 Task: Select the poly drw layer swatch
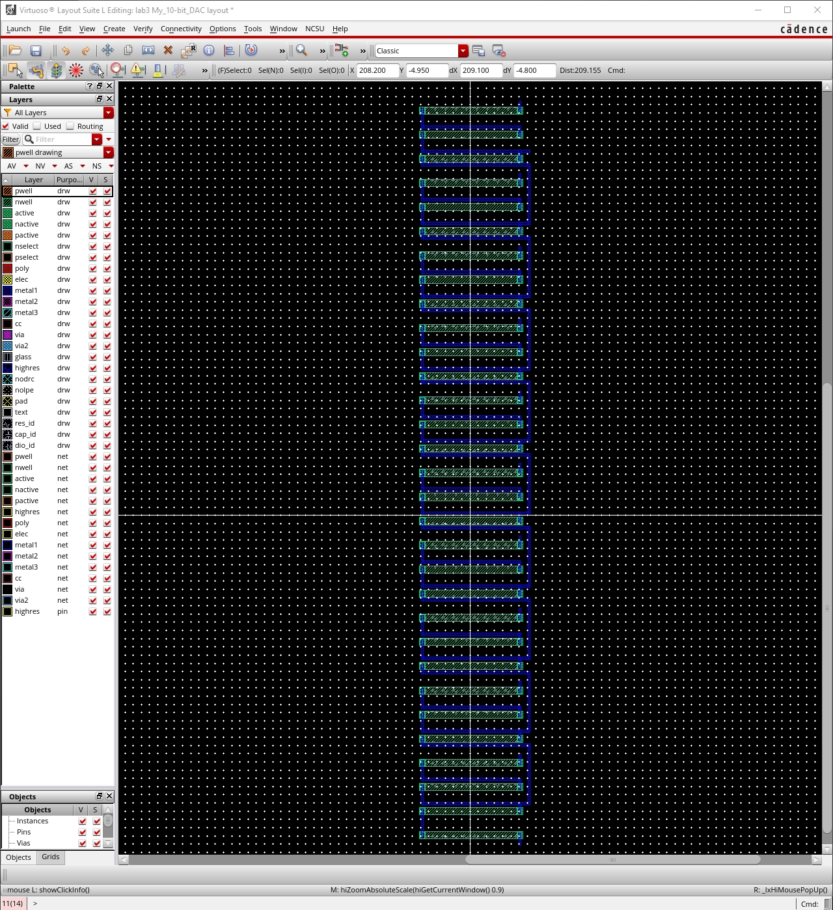coord(8,268)
